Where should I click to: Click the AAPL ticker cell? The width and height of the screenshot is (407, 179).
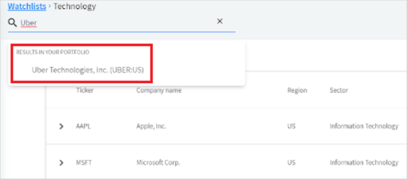[x=83, y=126]
